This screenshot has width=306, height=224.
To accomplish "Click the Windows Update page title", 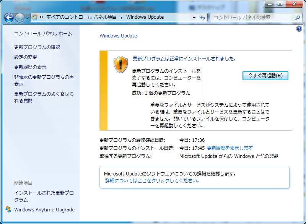I will tap(118, 36).
